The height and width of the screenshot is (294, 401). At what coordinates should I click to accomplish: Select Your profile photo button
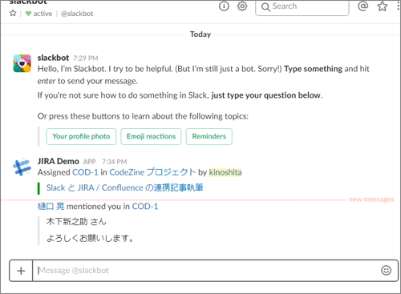[81, 136]
